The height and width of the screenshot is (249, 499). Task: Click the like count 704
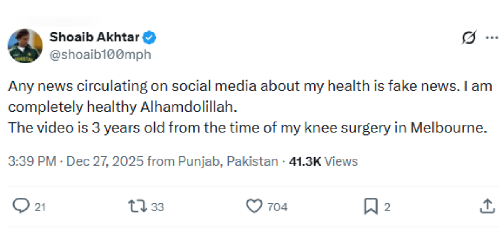pyautogui.click(x=277, y=207)
